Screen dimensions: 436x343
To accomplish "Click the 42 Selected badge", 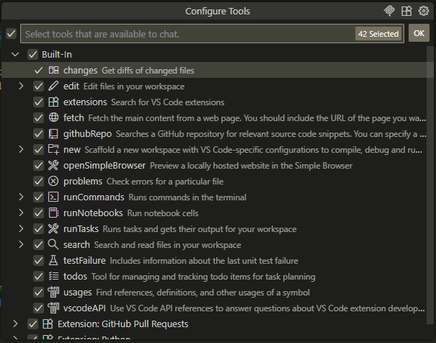I will tap(378, 34).
